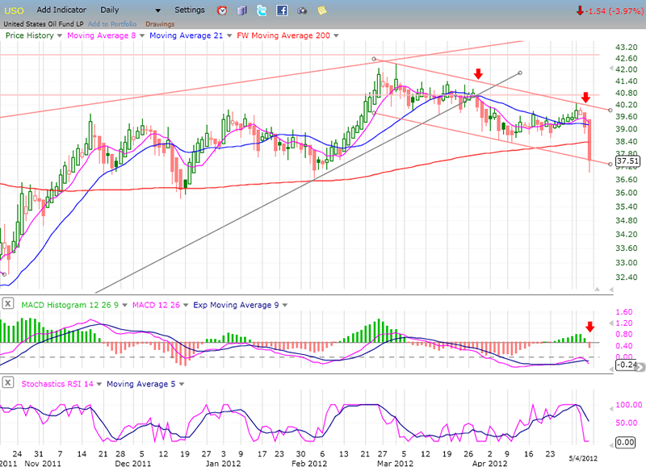Click the alarm clock alert icon
646x467 pixels.
[x=223, y=10]
